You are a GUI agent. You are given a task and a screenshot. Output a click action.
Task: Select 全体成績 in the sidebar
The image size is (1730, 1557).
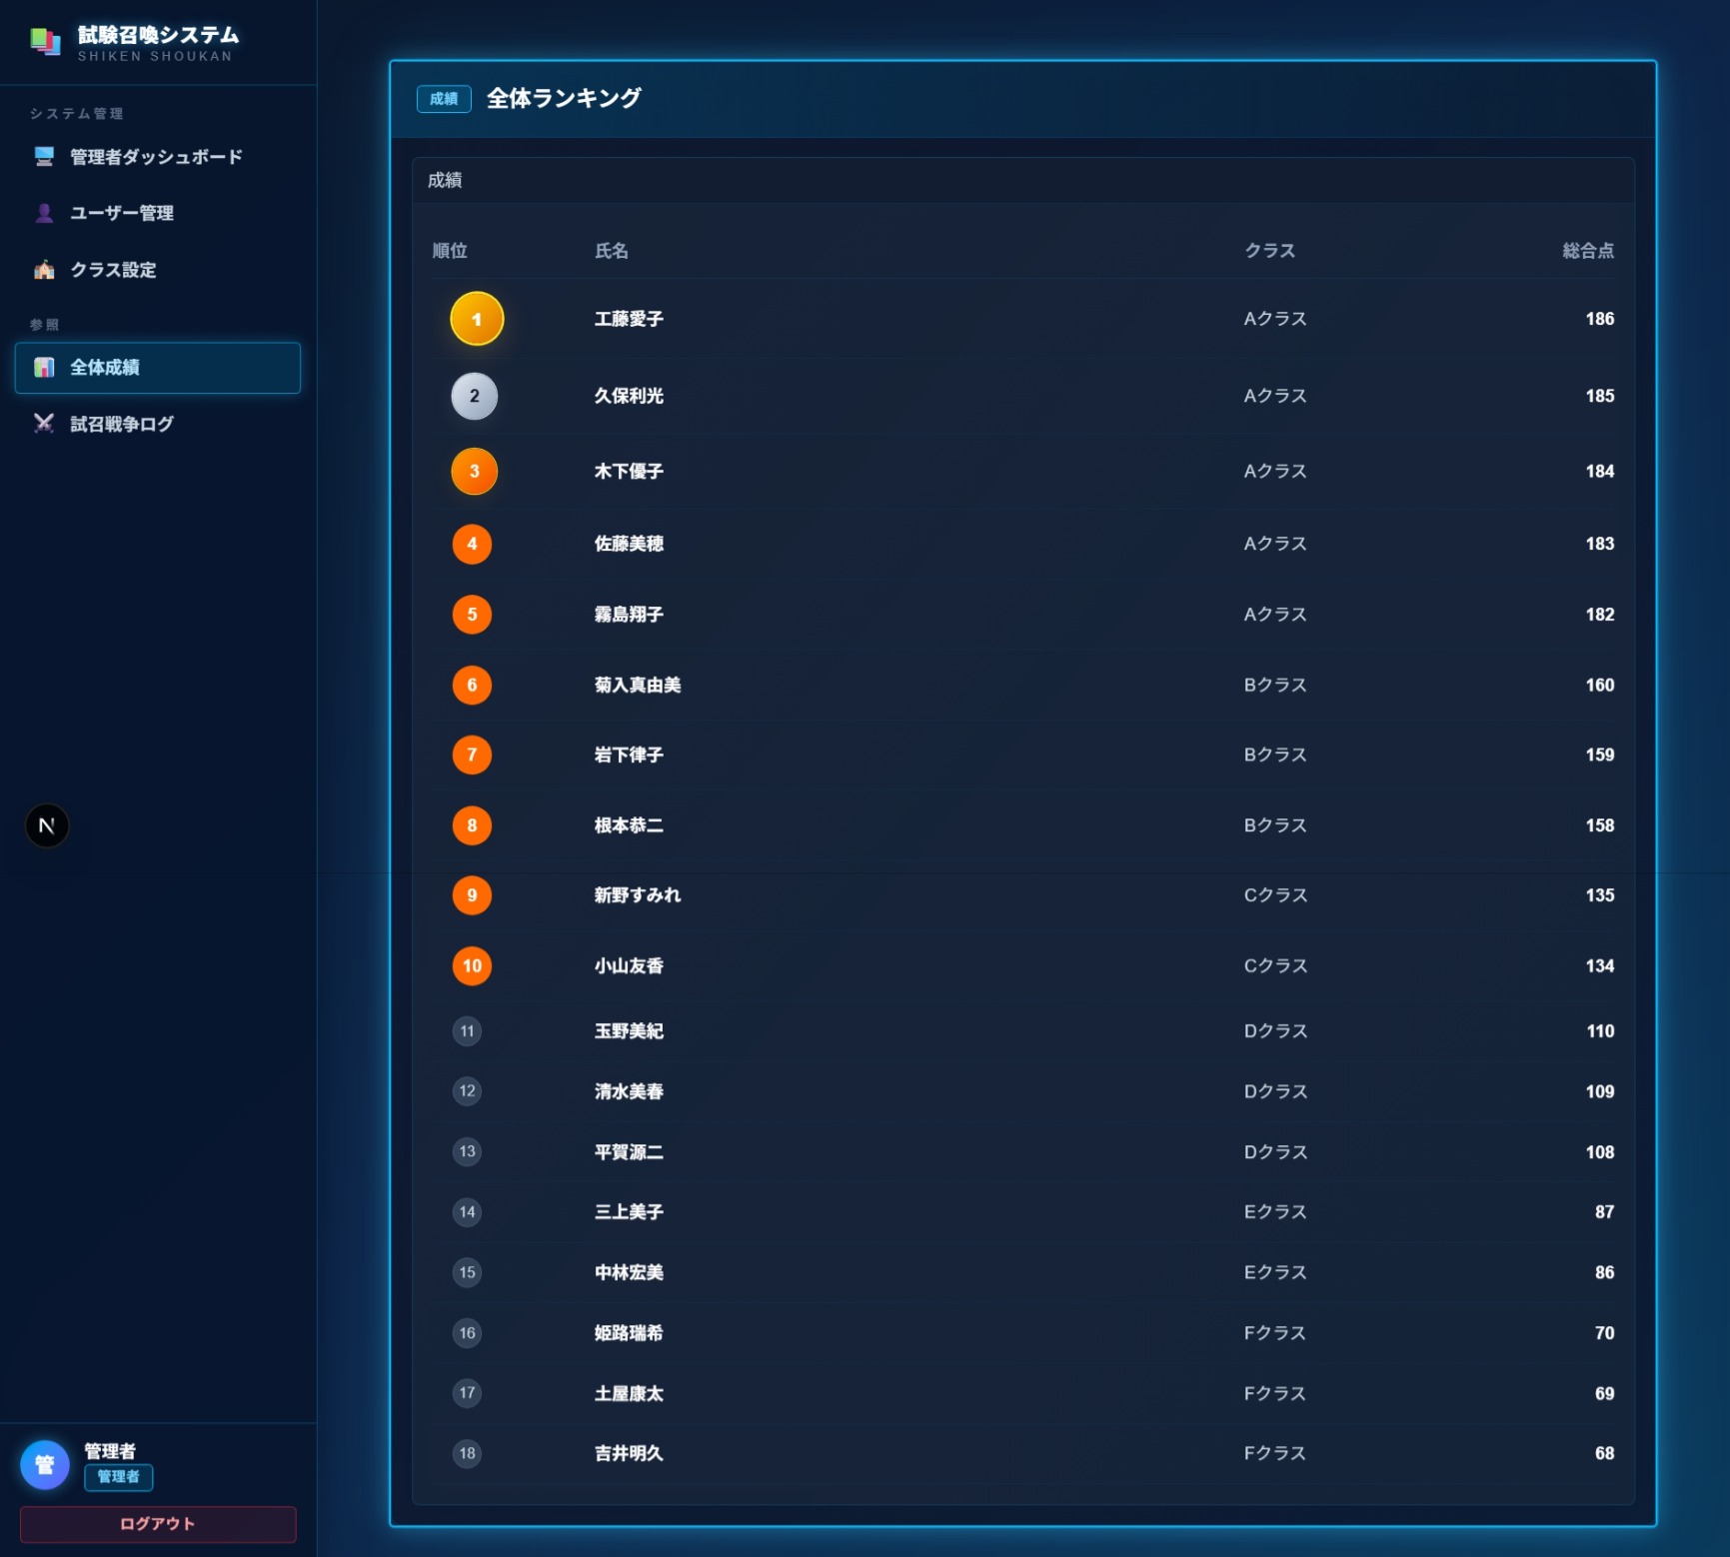coord(158,368)
